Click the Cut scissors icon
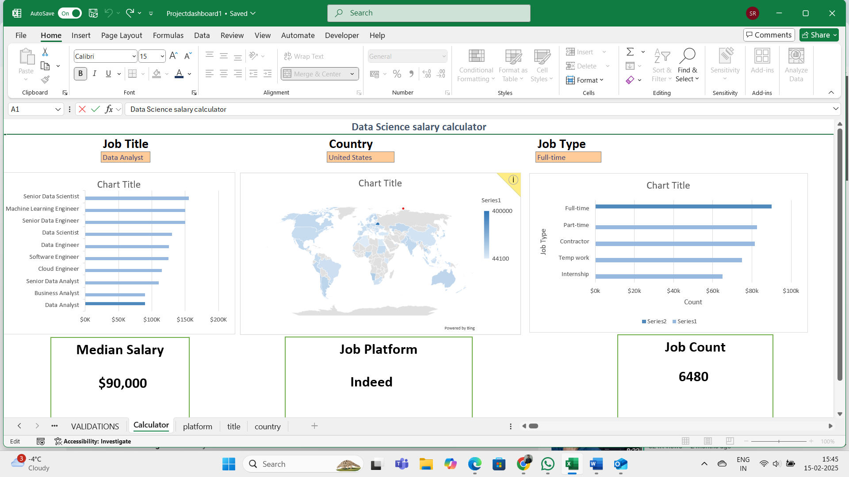Screen dimensions: 849x477 coord(45,52)
